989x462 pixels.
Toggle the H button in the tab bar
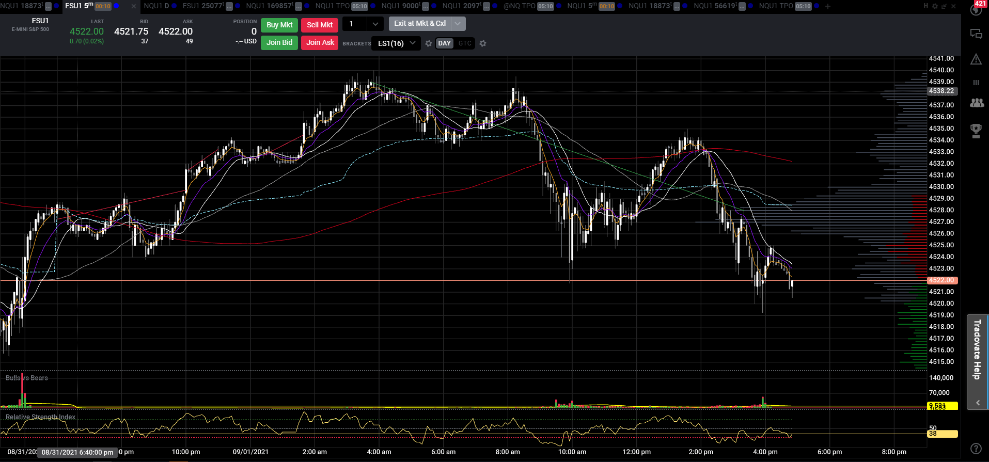coord(925,6)
